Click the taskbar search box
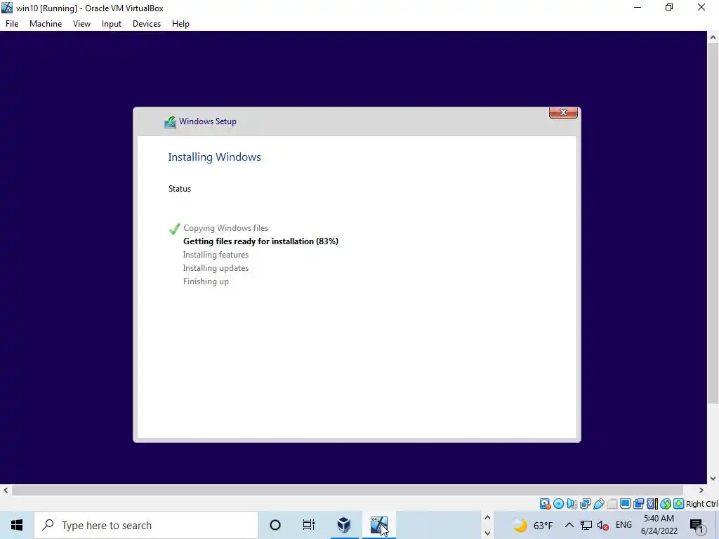Screen dimensions: 719x539 [x=146, y=525]
